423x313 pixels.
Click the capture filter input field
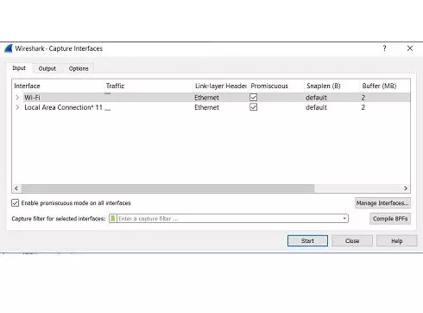click(229, 219)
